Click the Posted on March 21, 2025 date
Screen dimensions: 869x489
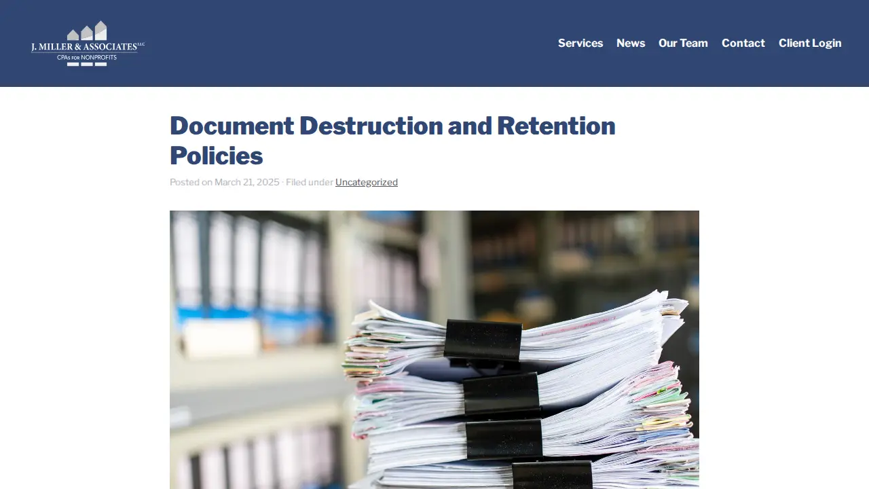click(225, 182)
